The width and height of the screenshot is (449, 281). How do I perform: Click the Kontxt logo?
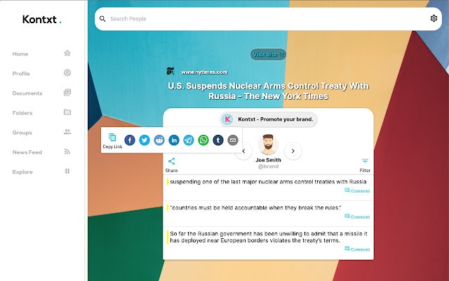pyautogui.click(x=42, y=19)
